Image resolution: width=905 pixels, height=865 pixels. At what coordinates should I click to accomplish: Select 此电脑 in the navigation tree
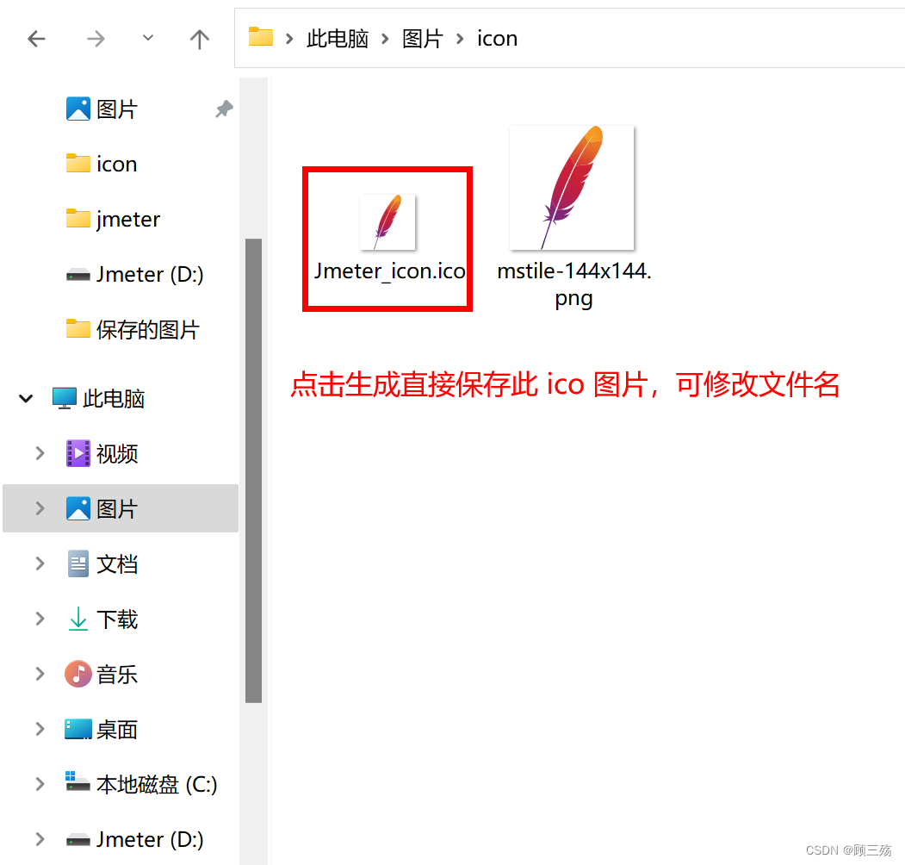[98, 398]
